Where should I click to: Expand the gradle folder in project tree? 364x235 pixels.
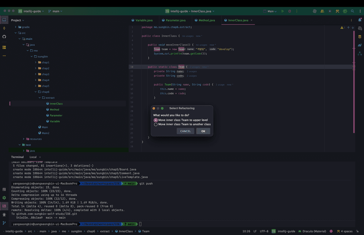click(16, 27)
